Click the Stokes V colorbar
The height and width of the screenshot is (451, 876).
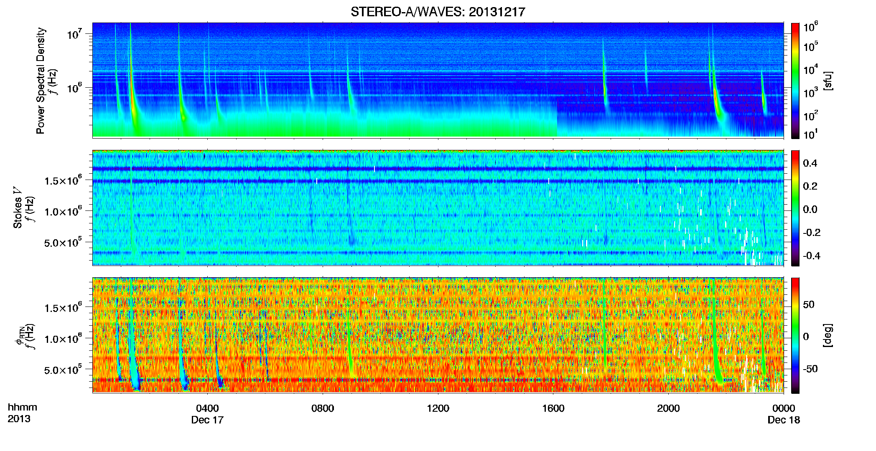pos(795,208)
